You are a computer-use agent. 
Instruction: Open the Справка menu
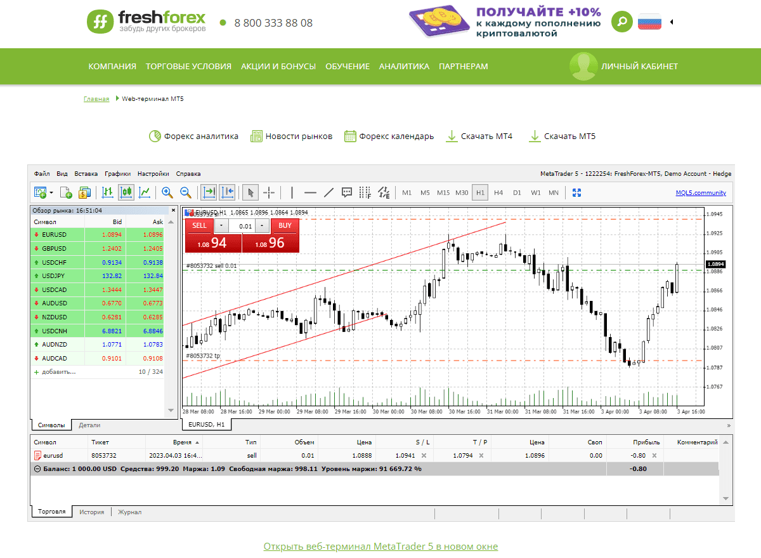coord(188,173)
